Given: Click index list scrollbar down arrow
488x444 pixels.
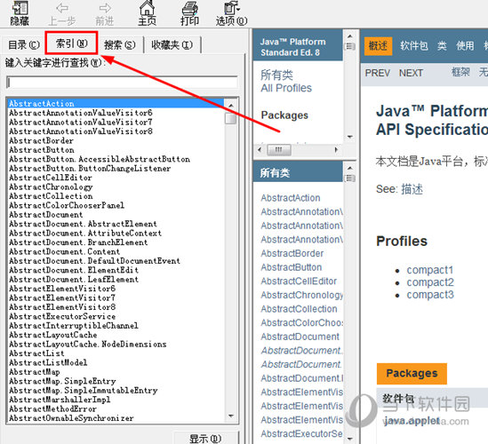Looking at the screenshot, I should [230, 416].
